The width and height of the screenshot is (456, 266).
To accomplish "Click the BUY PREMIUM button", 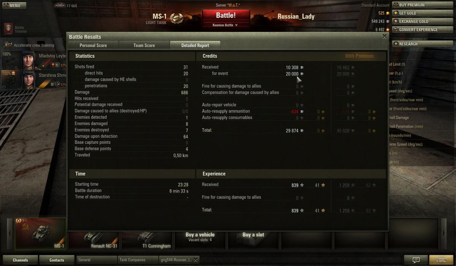I will (414, 5).
